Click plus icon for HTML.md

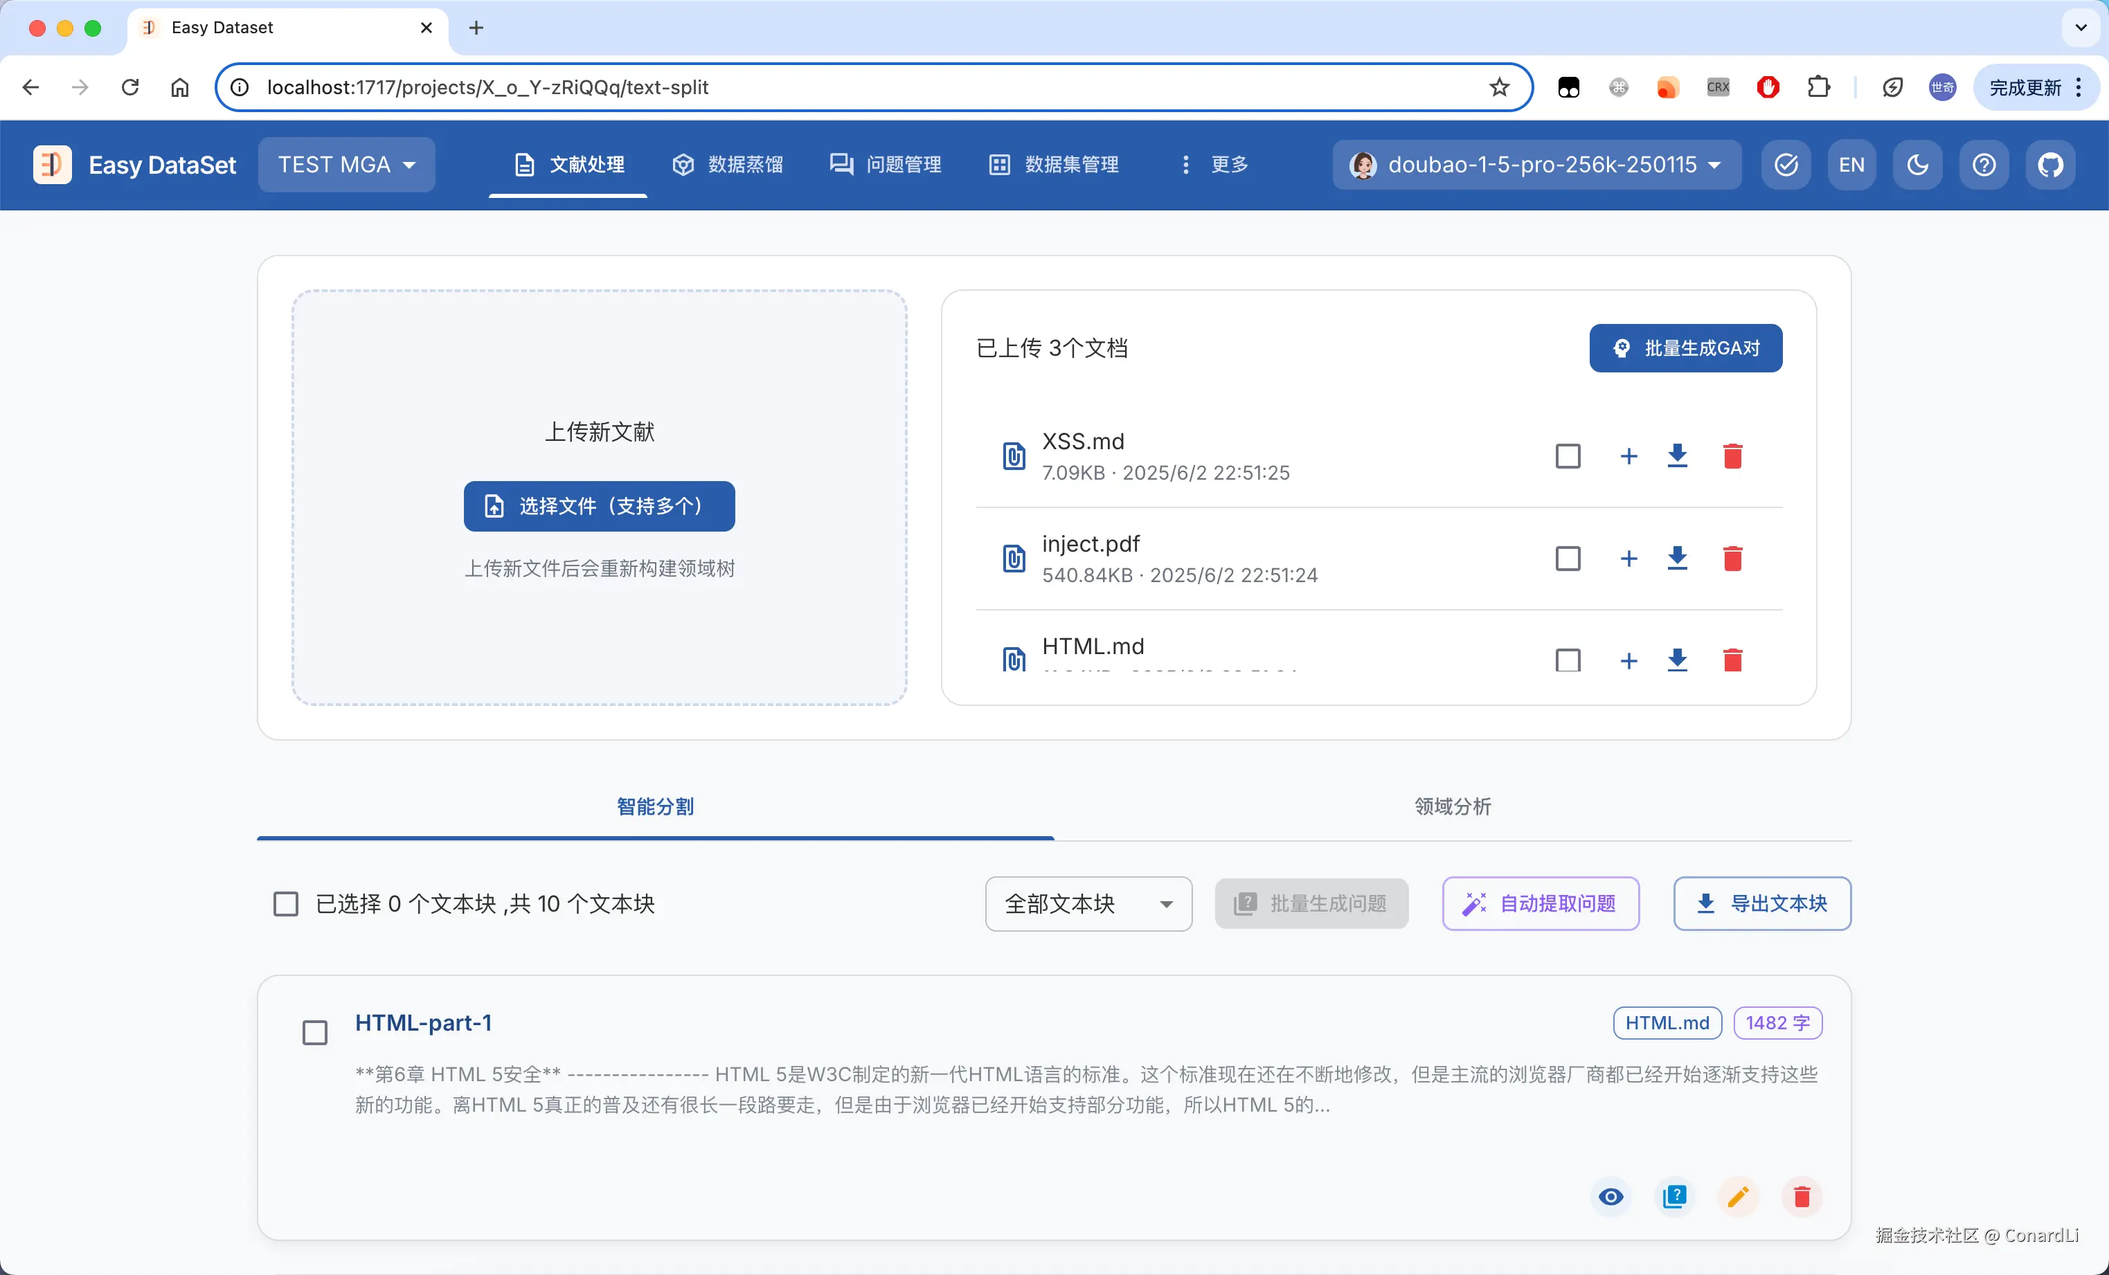click(x=1628, y=660)
